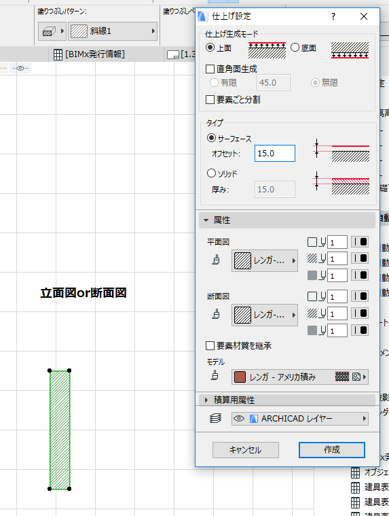The image size is (389, 516).
Task: Click the eye trace reference icon above canvas
Action: 20,68
